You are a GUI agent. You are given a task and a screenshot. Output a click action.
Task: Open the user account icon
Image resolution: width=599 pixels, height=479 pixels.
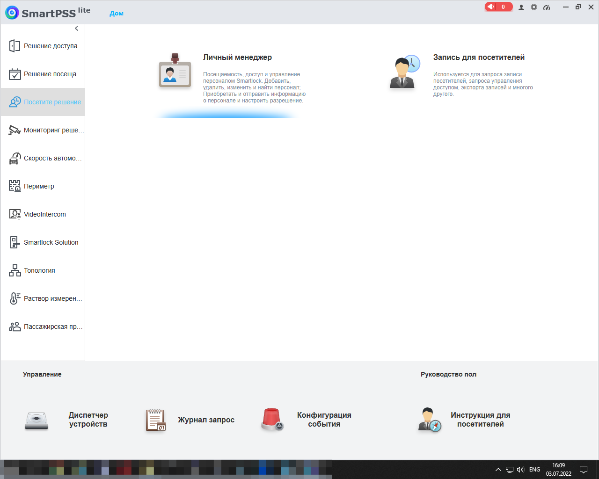pos(521,7)
